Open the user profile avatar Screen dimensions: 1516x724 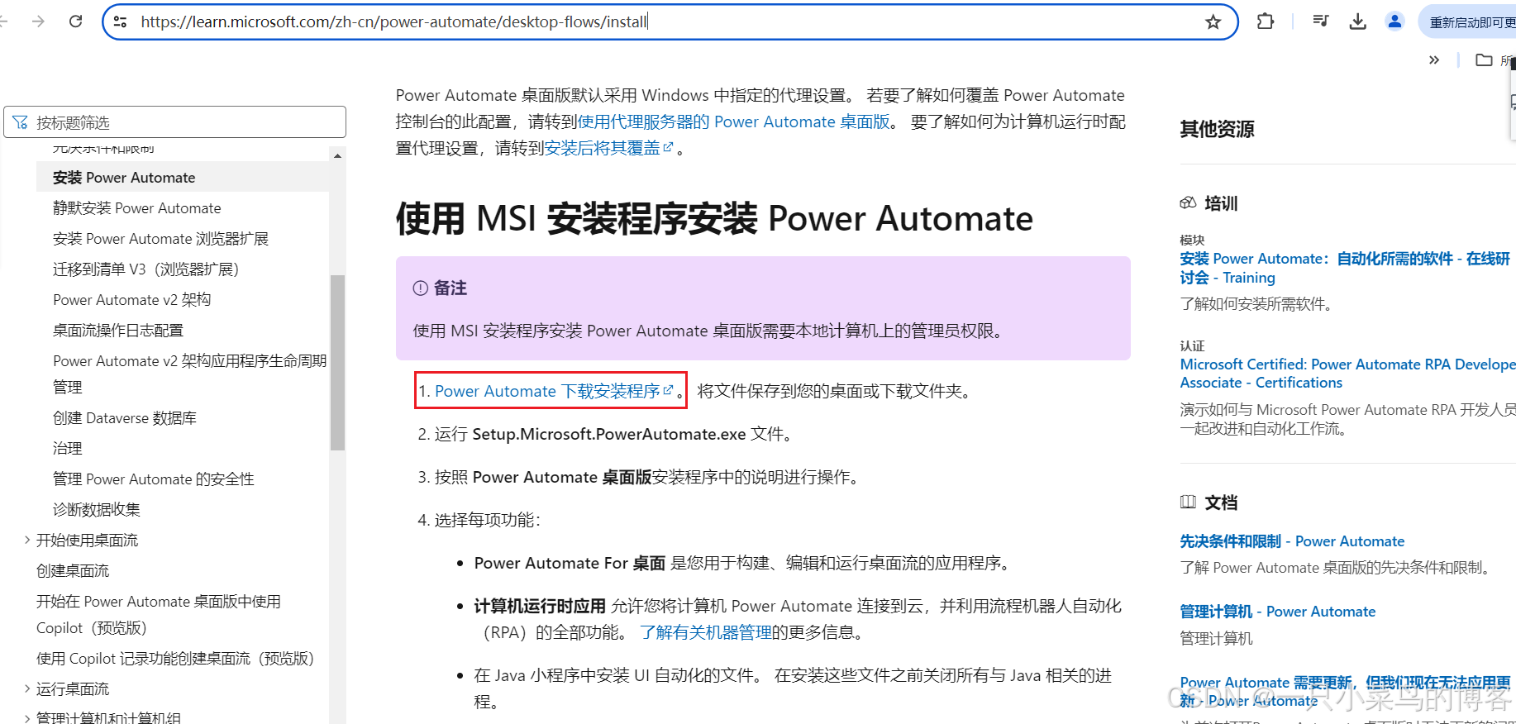pos(1394,21)
